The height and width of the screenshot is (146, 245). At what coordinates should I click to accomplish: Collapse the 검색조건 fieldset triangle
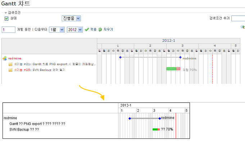(x=6, y=13)
